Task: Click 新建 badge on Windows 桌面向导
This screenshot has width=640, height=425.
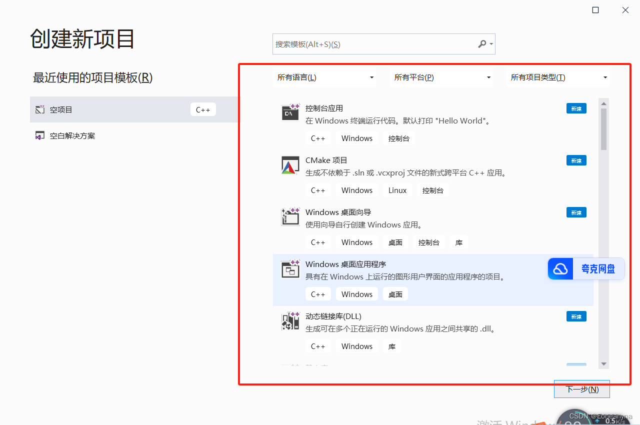Action: click(x=576, y=212)
